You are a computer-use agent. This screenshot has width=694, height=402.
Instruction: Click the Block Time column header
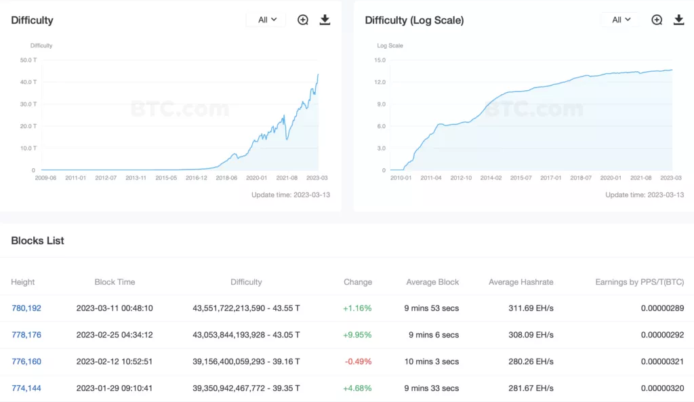point(115,282)
